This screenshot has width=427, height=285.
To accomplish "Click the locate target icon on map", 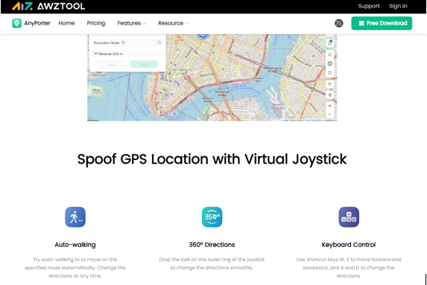I will pyautogui.click(x=330, y=95).
